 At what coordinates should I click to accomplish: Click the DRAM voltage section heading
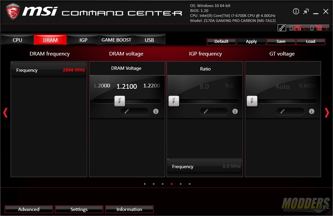pos(126,54)
